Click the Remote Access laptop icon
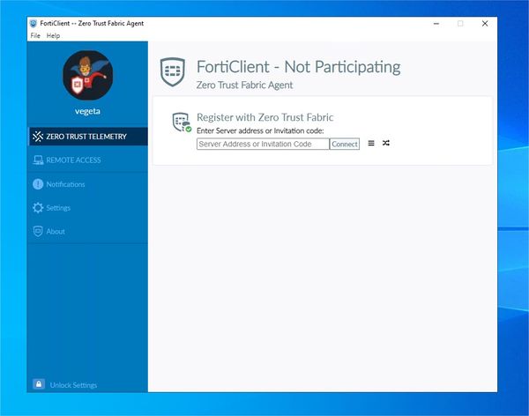529x416 pixels. click(x=38, y=160)
